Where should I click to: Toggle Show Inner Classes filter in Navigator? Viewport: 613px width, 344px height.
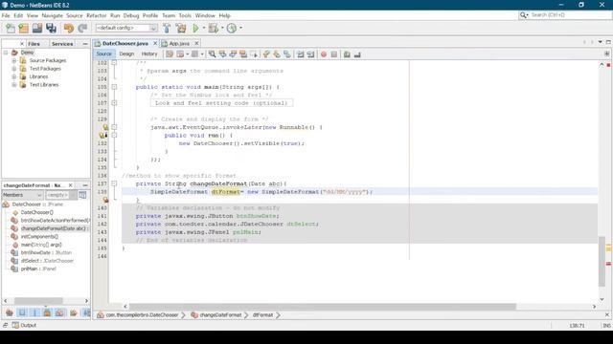(x=59, y=312)
